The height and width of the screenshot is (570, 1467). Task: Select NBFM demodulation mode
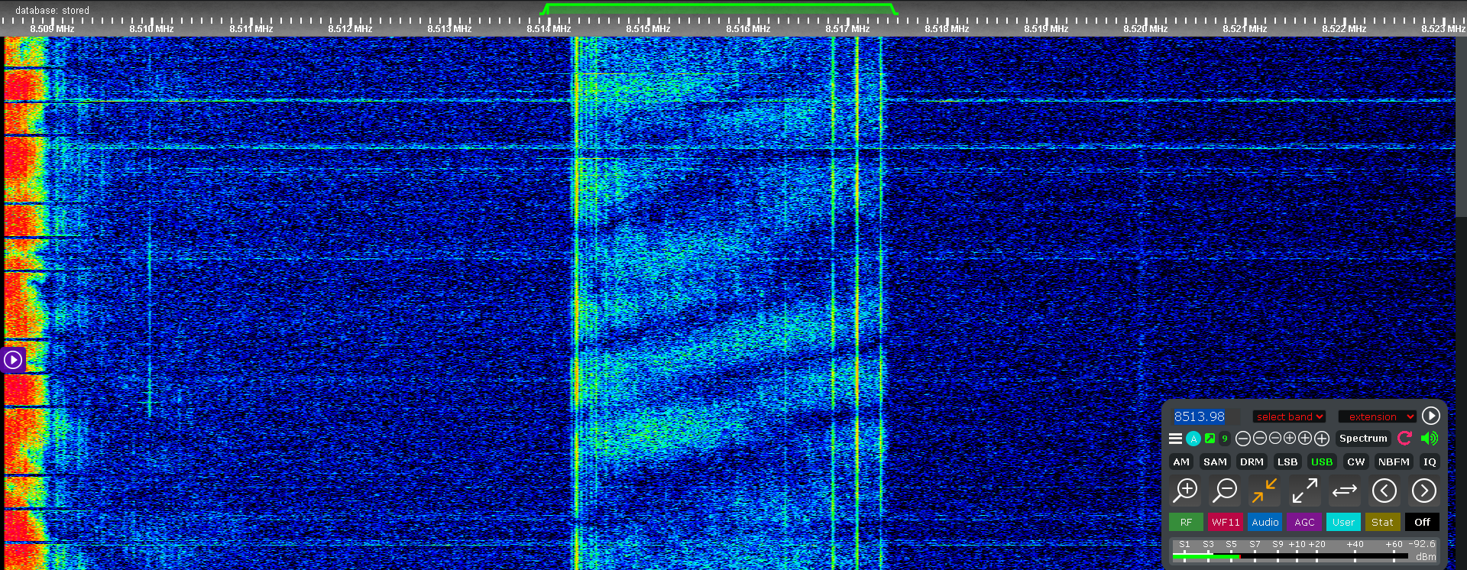1394,462
